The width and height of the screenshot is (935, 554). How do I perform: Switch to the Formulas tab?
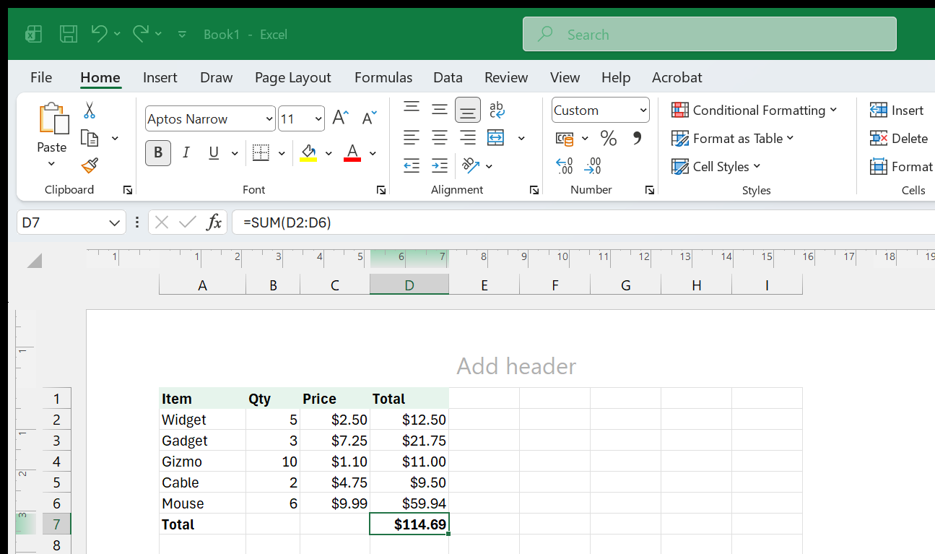point(383,77)
